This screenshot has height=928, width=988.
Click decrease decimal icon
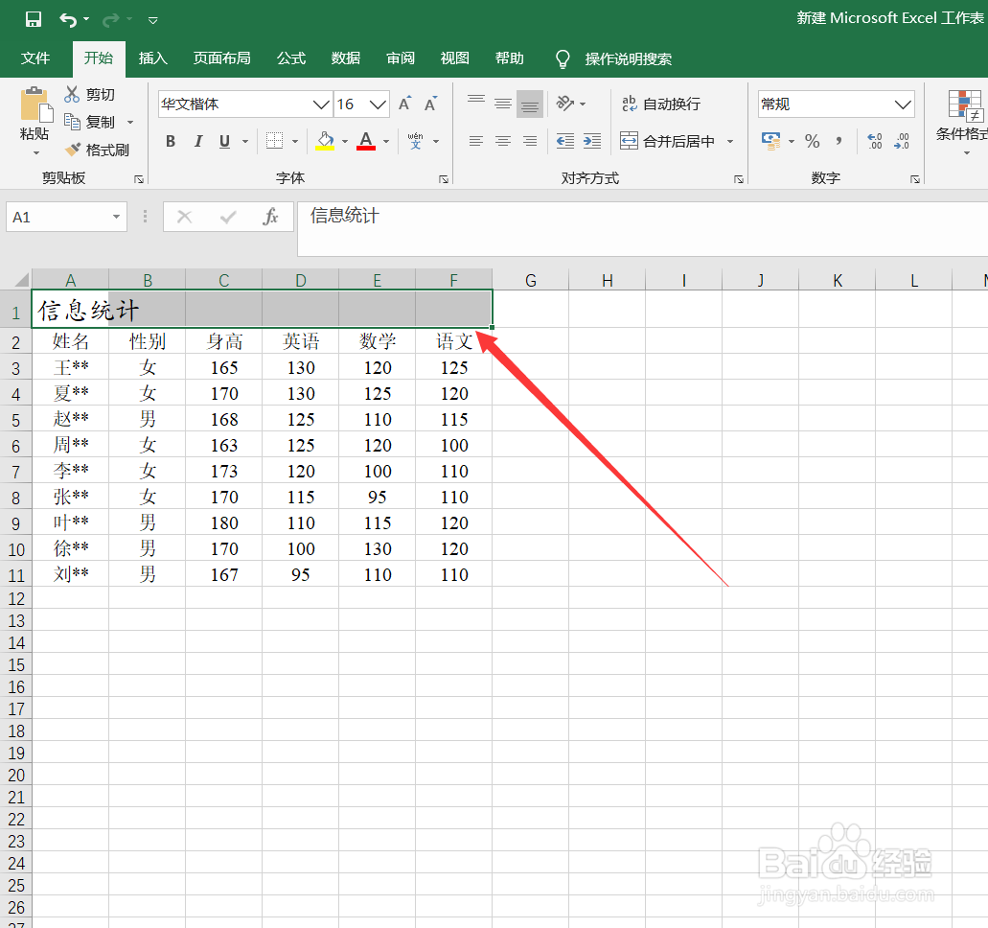click(x=902, y=141)
